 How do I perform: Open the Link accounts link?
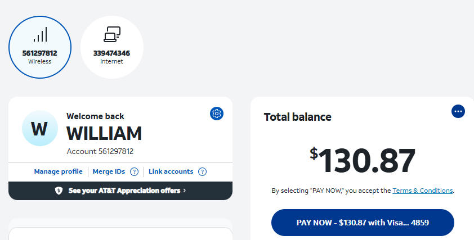coord(171,171)
